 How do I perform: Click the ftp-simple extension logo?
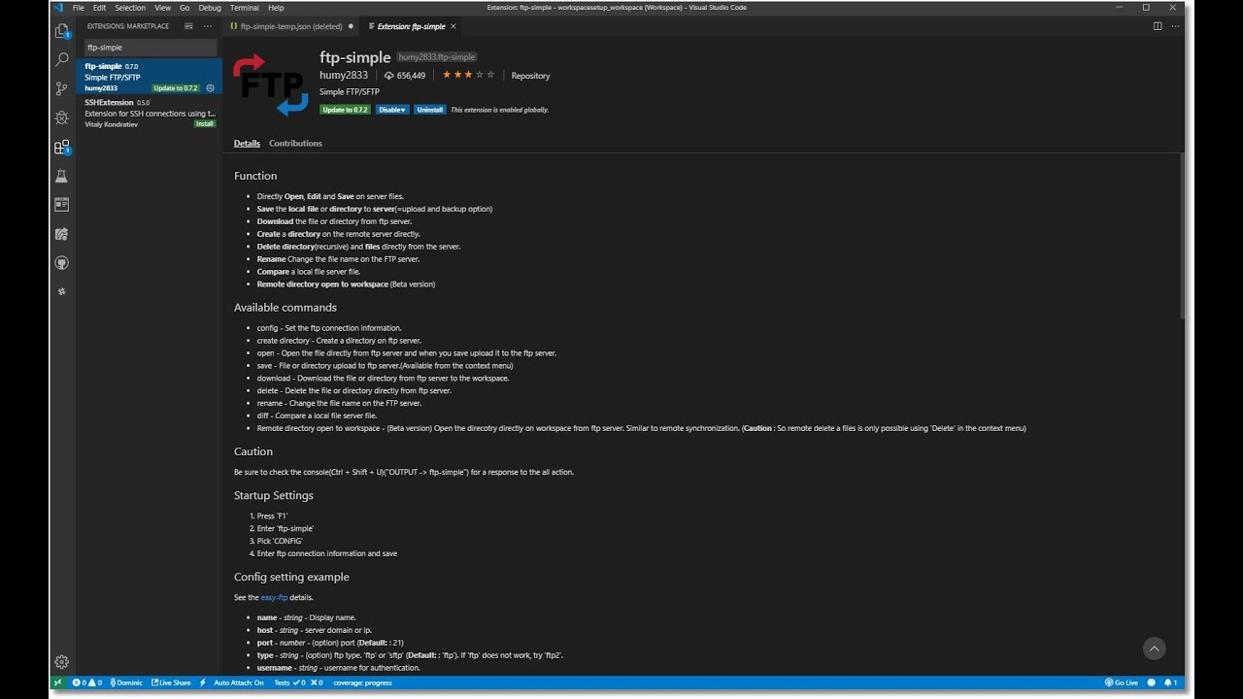(x=271, y=84)
